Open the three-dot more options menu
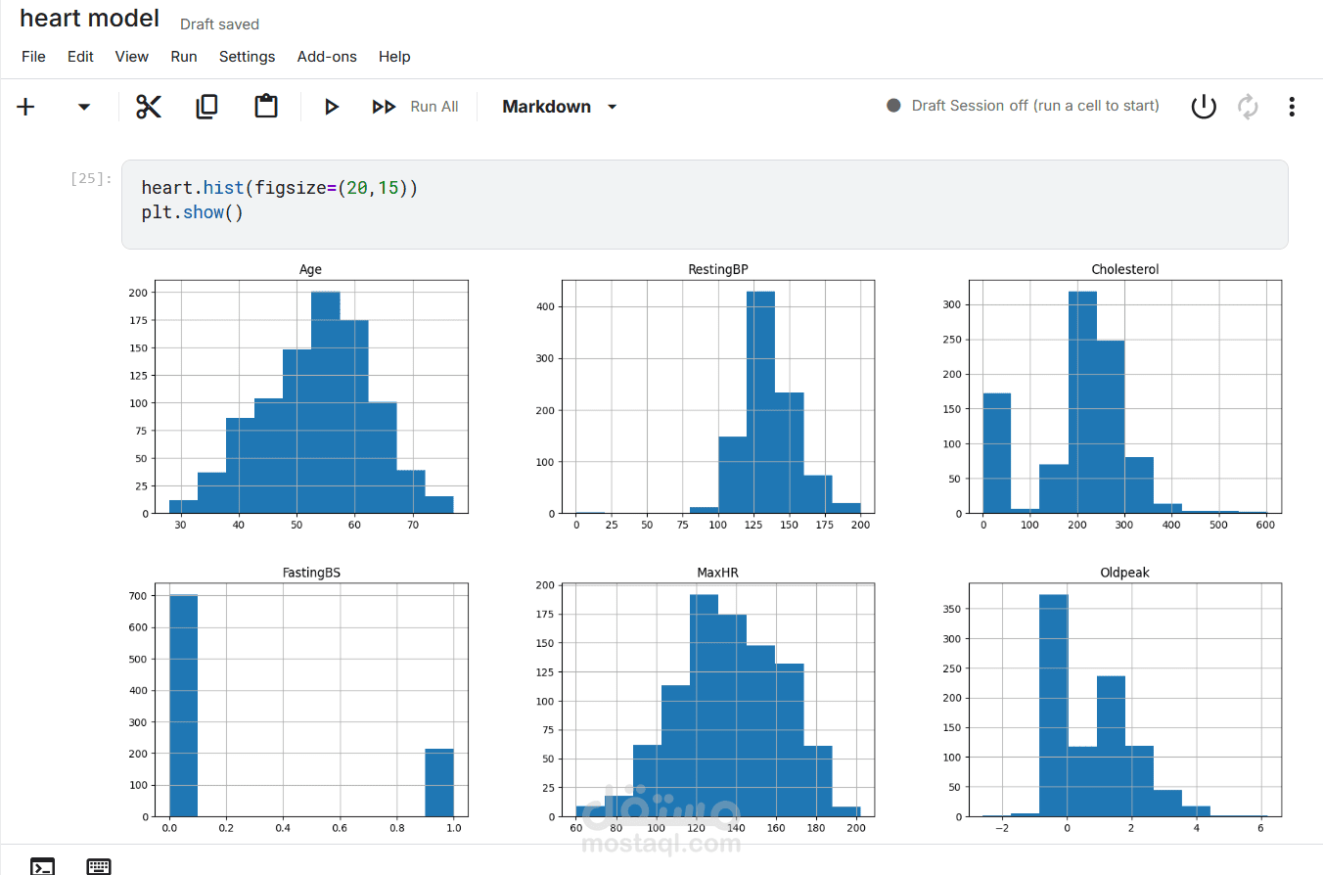Viewport: 1323px width, 875px height. (1292, 107)
